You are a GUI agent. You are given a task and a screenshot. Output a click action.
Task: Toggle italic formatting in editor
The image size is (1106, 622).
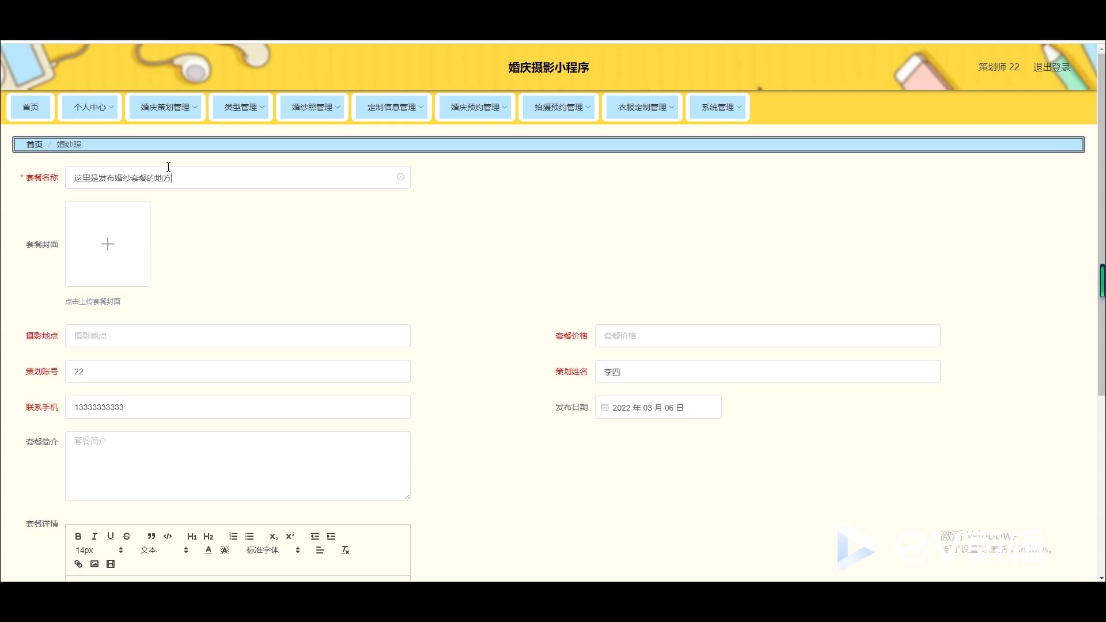coord(94,536)
